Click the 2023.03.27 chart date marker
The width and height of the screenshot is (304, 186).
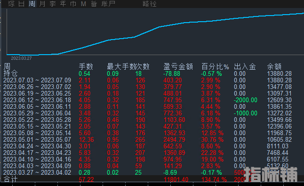(x=21, y=58)
